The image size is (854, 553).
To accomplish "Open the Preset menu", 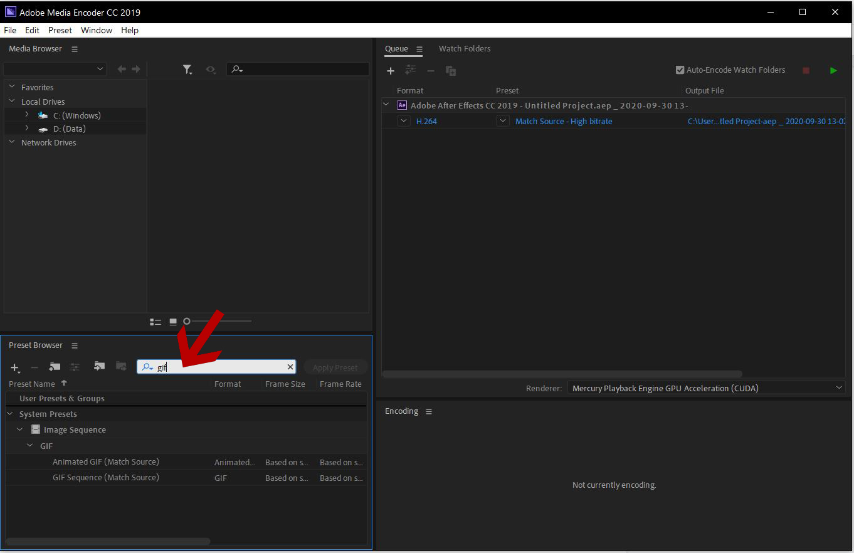I will pyautogui.click(x=60, y=30).
